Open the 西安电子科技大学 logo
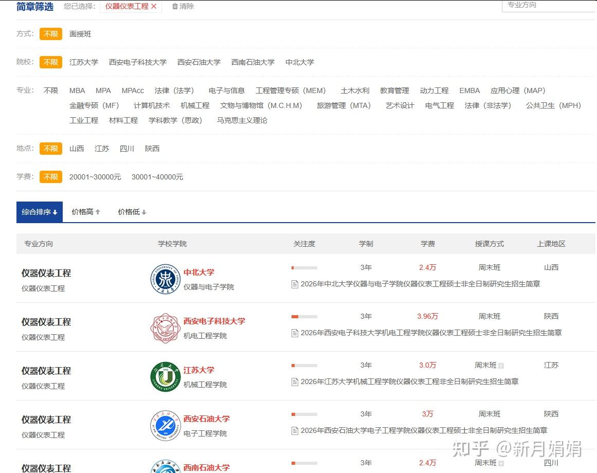Screen dimensions: 597x473 click(165, 328)
